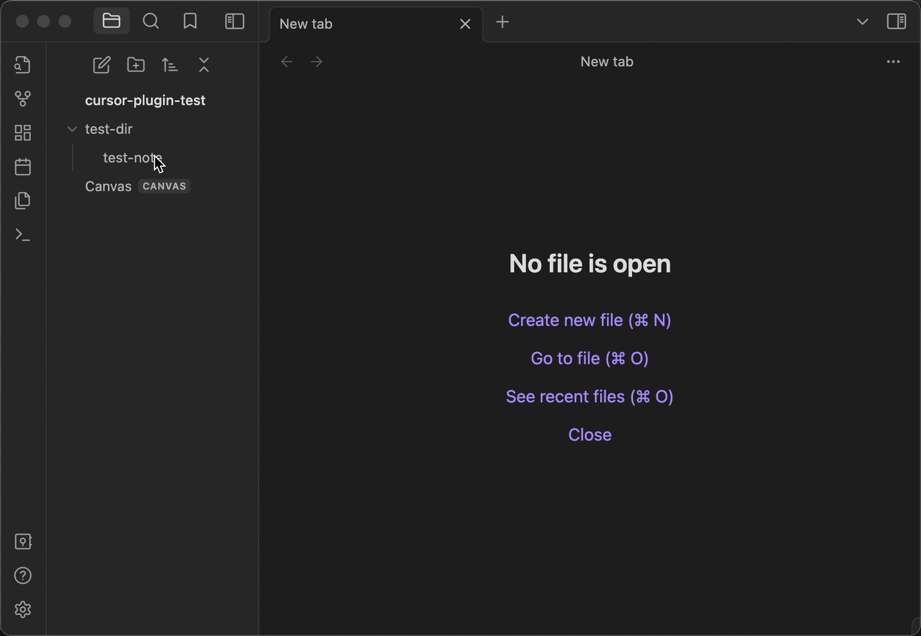Open the bookmarks panel
This screenshot has height=636, width=921.
click(x=190, y=21)
